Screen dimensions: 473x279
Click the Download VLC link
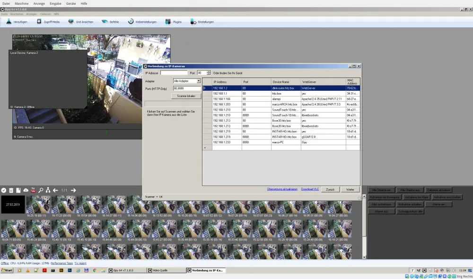click(310, 189)
